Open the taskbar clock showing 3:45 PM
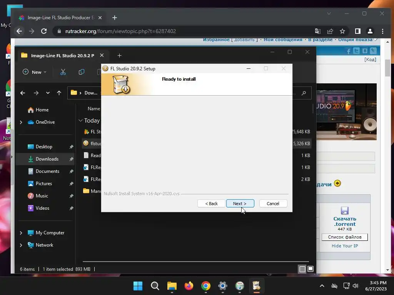Screen dimensions: 394x295 [x=376, y=286]
